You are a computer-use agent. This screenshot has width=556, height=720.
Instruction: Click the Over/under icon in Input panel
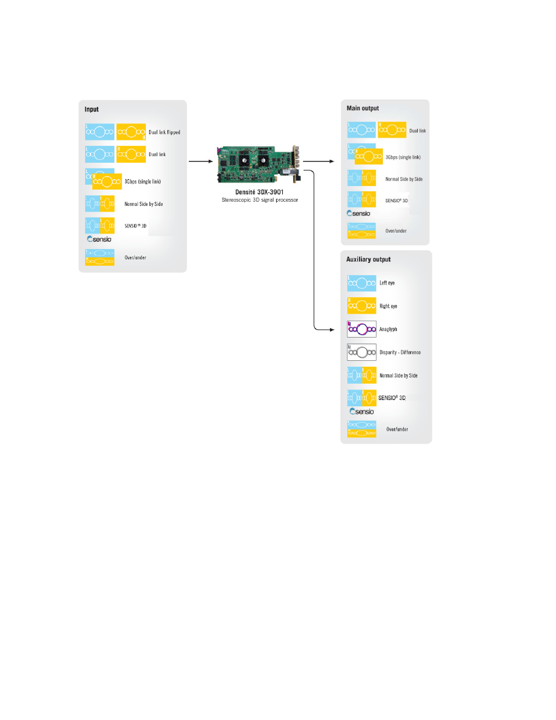pos(100,257)
